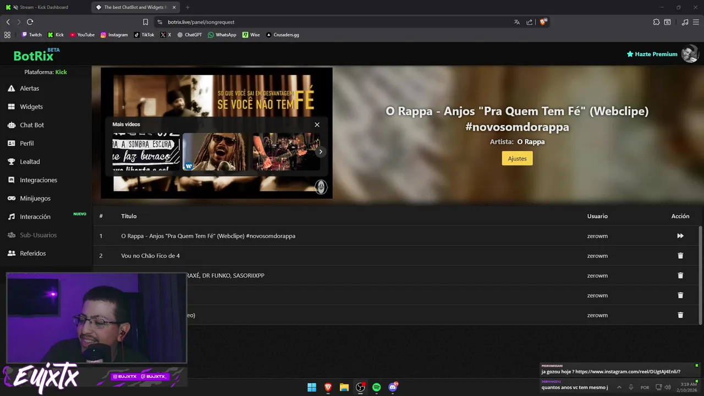Viewport: 704px width, 396px height.
Task: Open the dreadlocks singer video thumbnail
Action: point(215,152)
